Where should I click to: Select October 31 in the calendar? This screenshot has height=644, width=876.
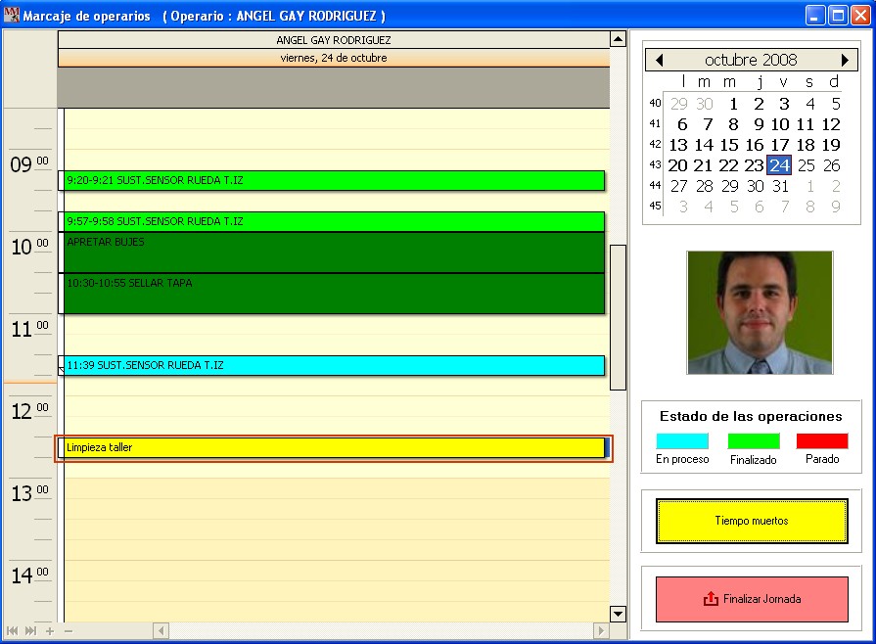pos(780,187)
